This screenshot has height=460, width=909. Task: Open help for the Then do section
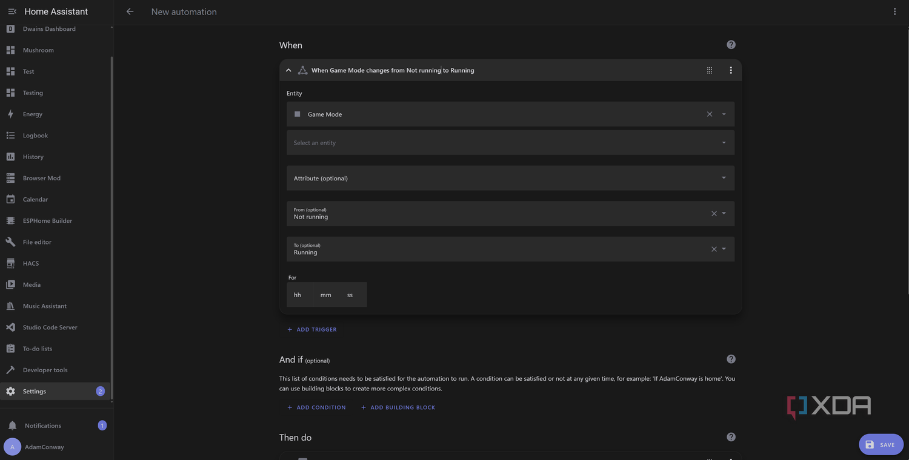pos(731,437)
